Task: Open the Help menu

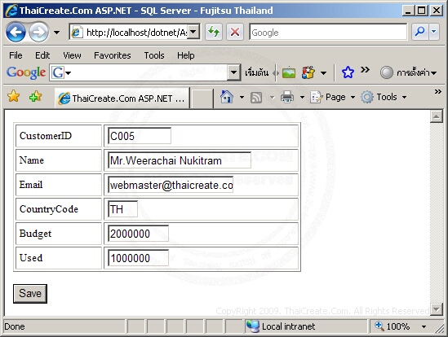Action: [x=186, y=55]
